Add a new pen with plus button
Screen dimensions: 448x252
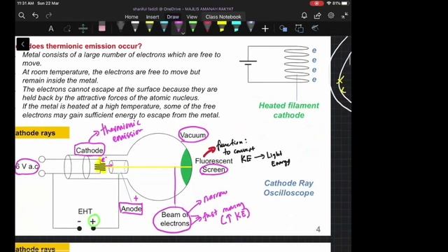pos(265,29)
